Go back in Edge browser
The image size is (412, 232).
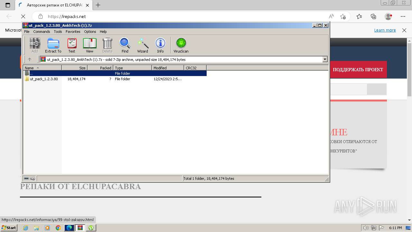pyautogui.click(x=9, y=16)
